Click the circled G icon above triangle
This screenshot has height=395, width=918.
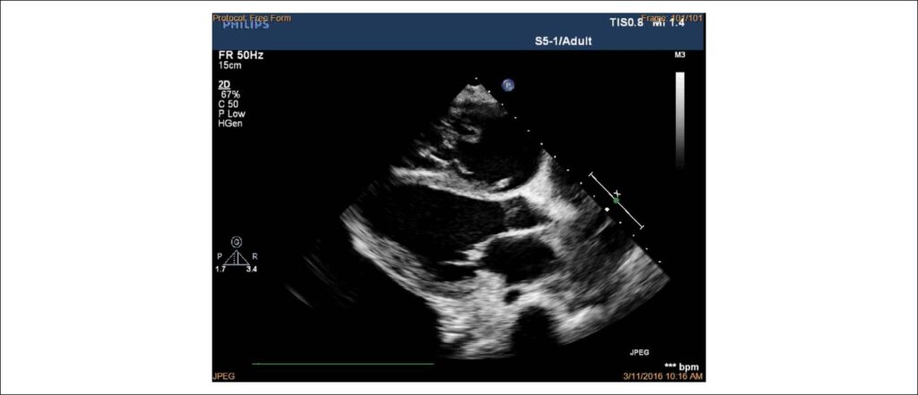click(x=236, y=241)
